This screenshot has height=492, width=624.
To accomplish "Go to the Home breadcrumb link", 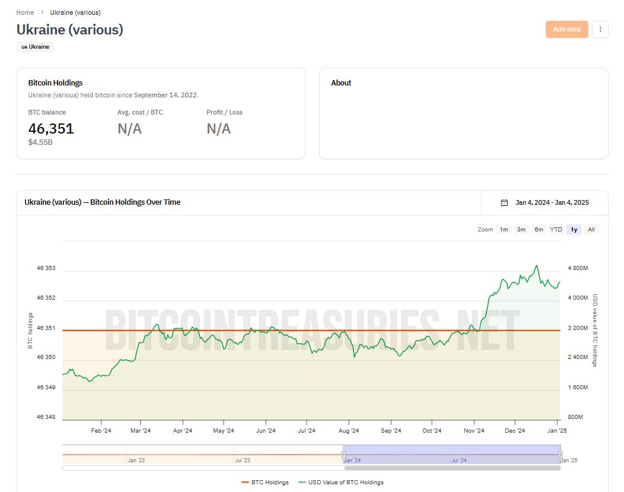I will (x=25, y=12).
